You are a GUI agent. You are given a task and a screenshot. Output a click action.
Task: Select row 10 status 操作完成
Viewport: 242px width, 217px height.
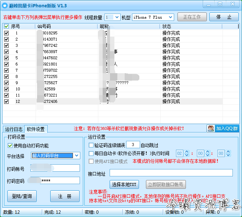[x=171, y=89]
